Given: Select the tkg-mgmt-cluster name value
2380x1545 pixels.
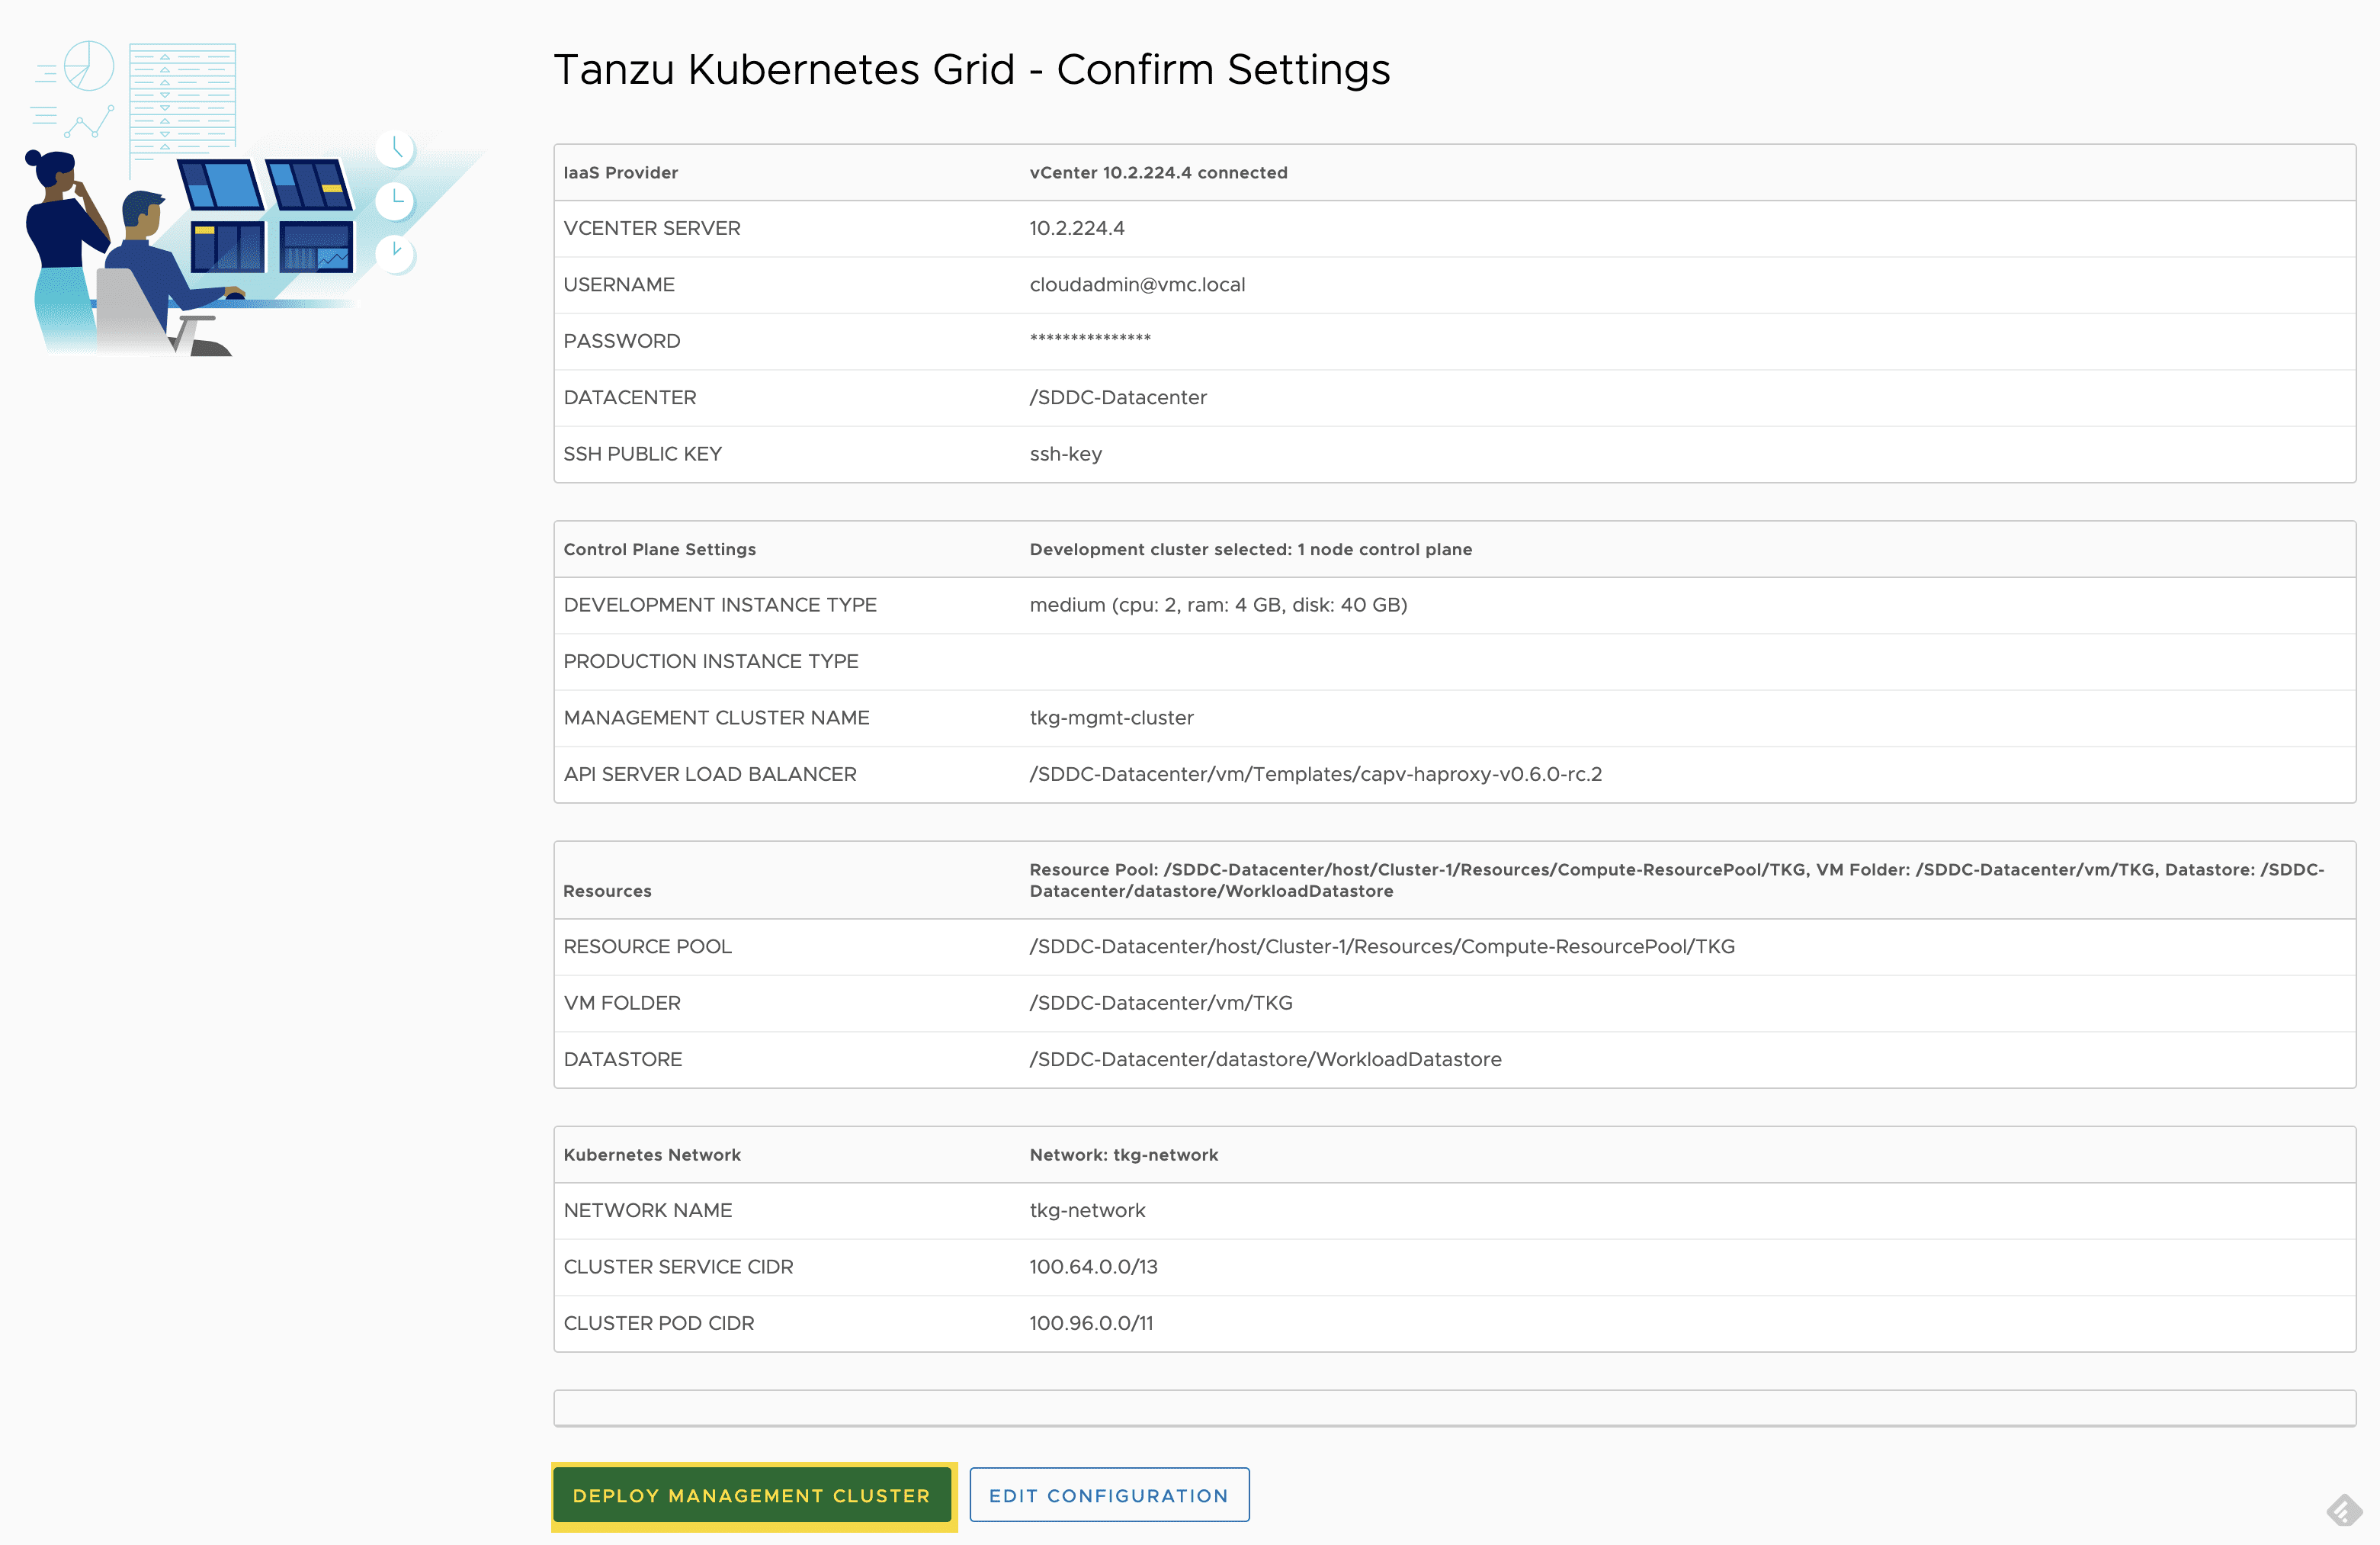Looking at the screenshot, I should click(x=1111, y=718).
